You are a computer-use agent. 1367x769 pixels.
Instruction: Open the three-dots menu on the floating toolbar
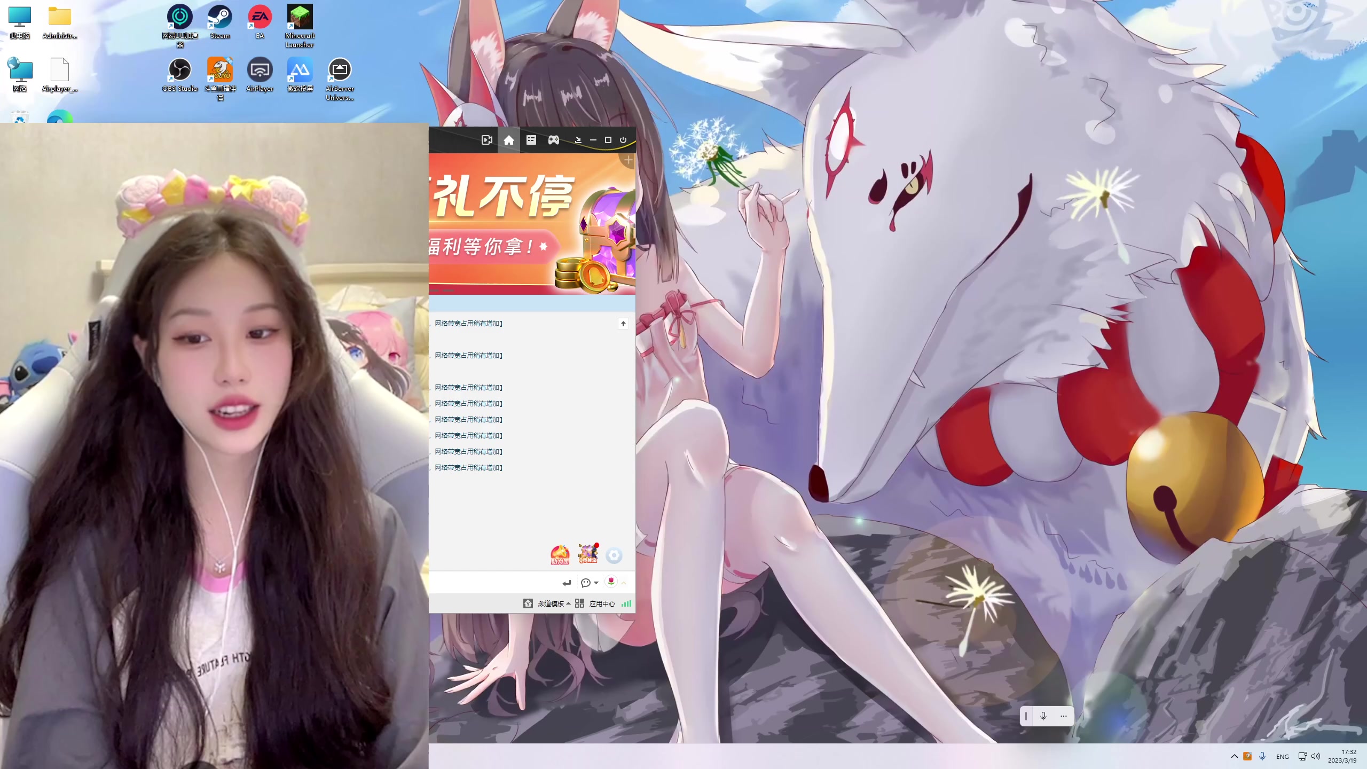click(1063, 716)
